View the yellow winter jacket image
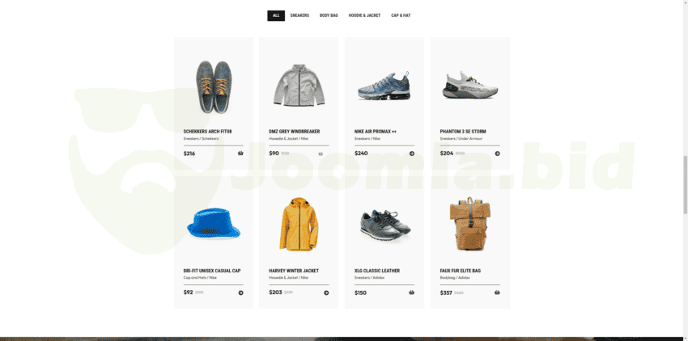The image size is (688, 341). click(299, 224)
